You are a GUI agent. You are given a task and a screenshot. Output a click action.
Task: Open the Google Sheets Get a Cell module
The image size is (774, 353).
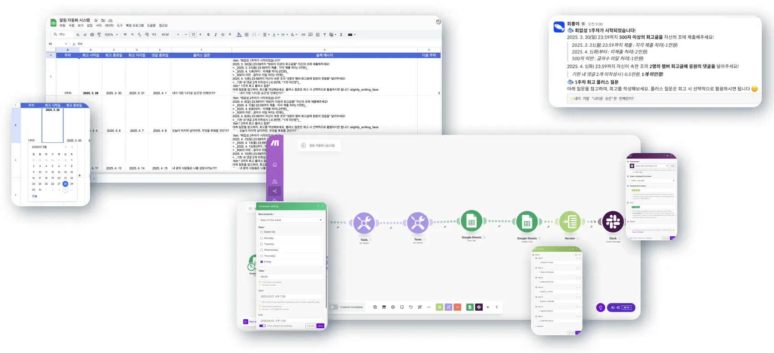[471, 222]
